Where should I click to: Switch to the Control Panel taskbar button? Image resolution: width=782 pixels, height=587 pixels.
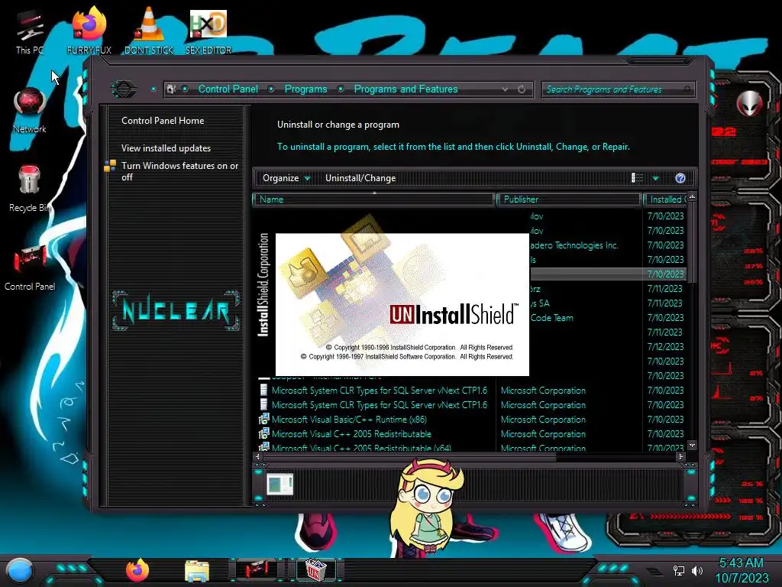[x=257, y=569]
